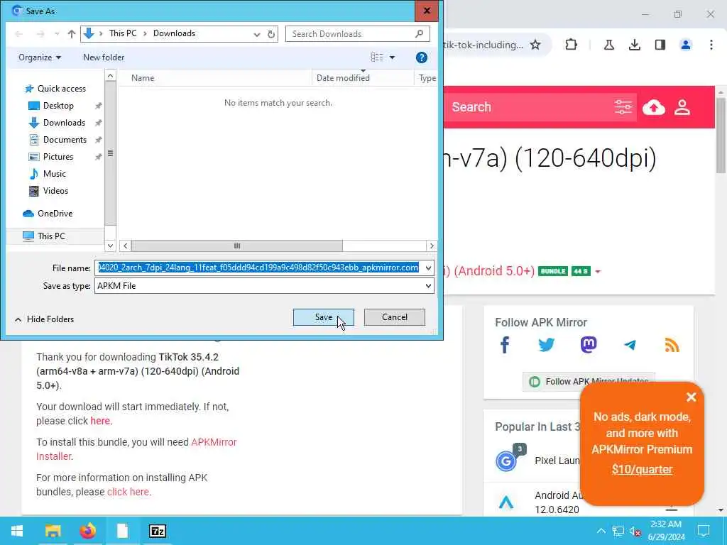The height and width of the screenshot is (545, 727).
Task: Bookmark page with star icon in Chrome
Action: coord(535,45)
